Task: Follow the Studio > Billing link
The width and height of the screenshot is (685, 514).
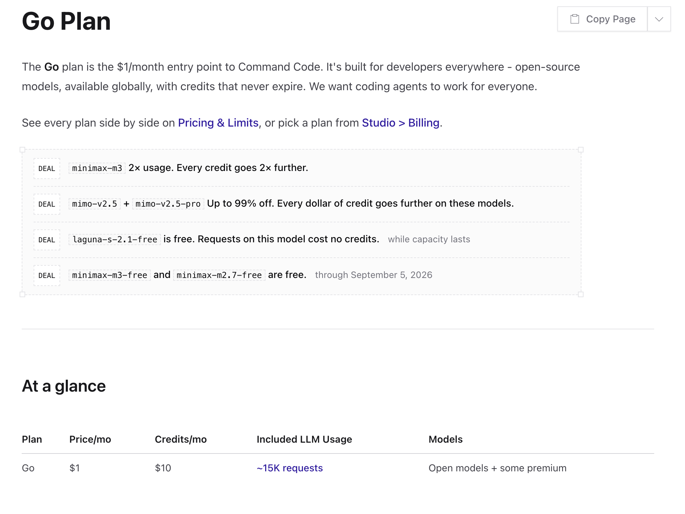Action: (401, 123)
